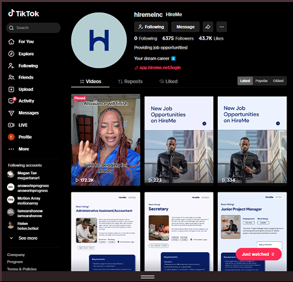The width and height of the screenshot is (293, 282).
Task: Expand the Terms & Policies footer section
Action: point(22,269)
